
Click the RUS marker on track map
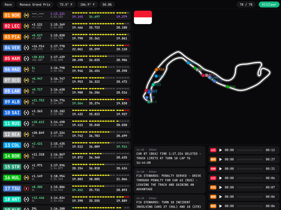tap(153, 85)
